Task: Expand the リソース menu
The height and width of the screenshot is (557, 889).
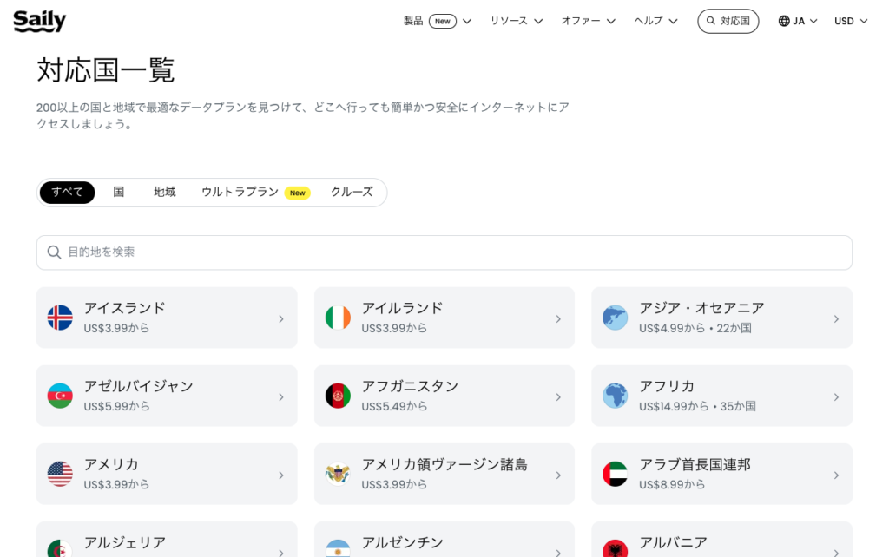Action: pos(517,21)
